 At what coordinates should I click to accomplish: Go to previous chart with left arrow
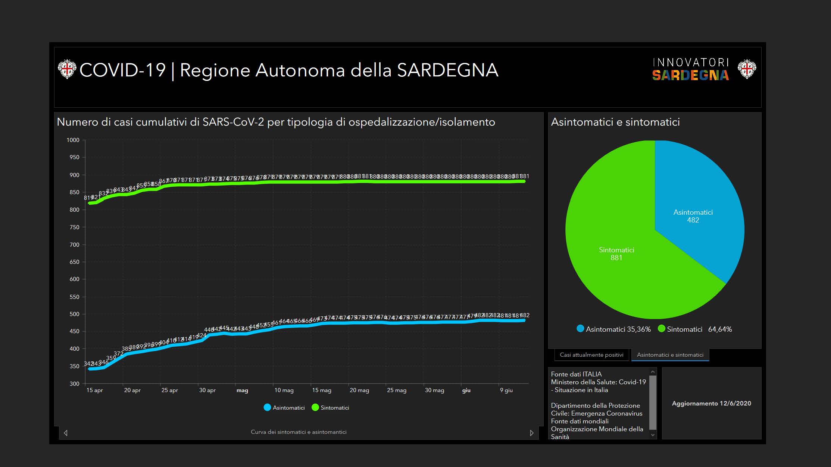point(66,433)
